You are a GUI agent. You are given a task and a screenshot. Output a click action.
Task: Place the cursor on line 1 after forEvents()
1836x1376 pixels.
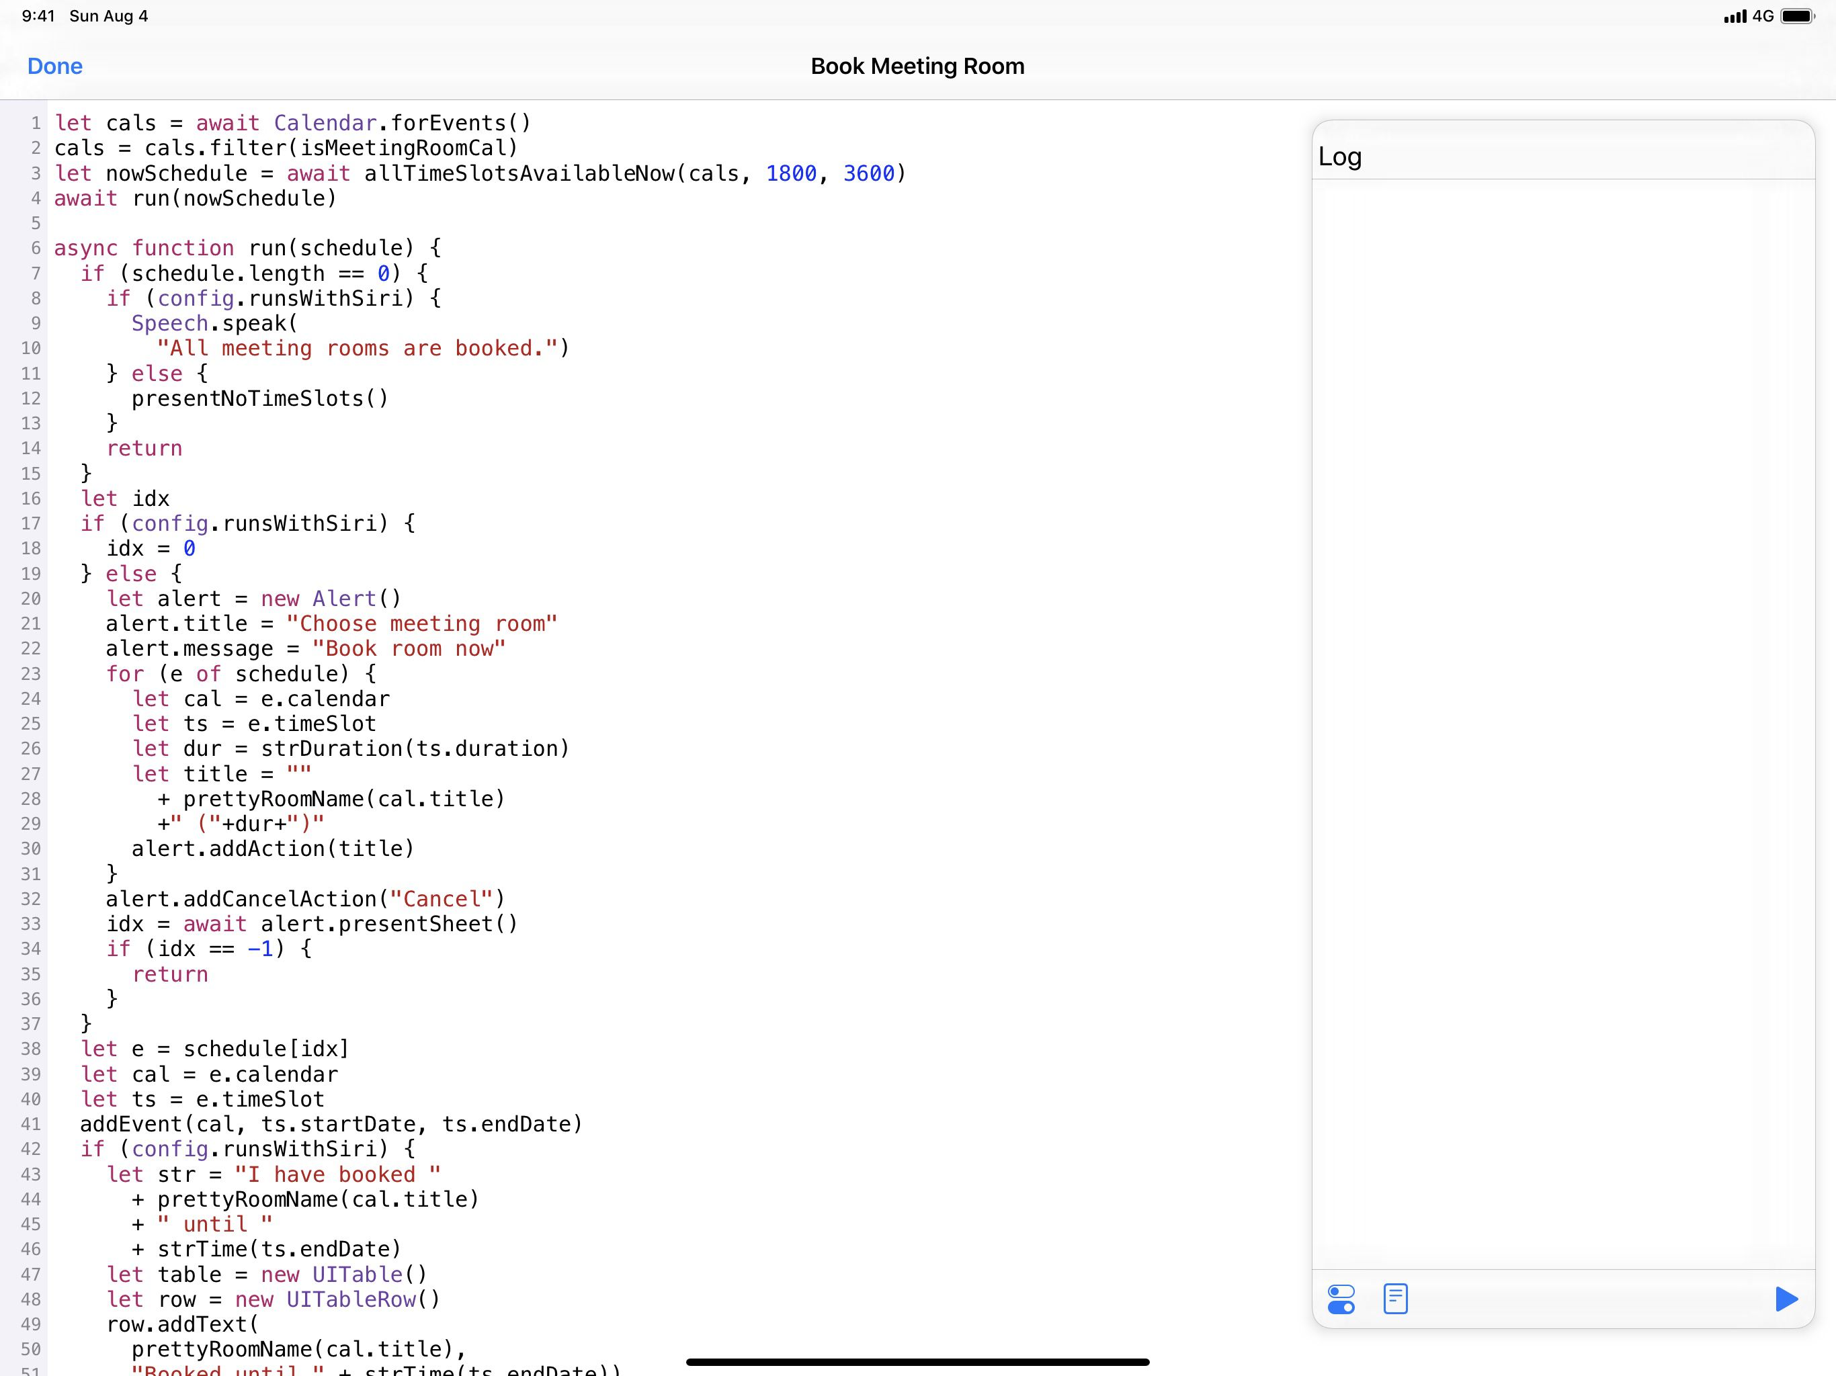536,123
